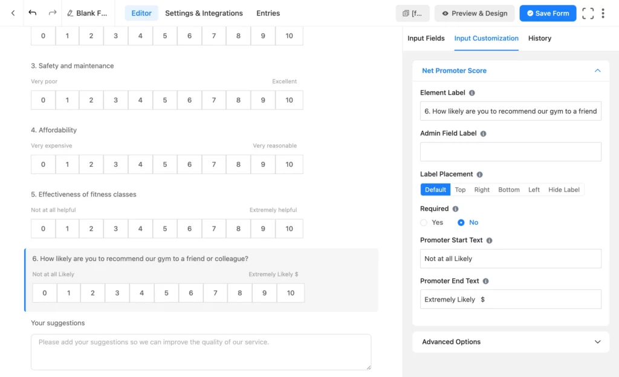Image resolution: width=619 pixels, height=377 pixels.
Task: Set Label Placement to Top
Action: 460,190
